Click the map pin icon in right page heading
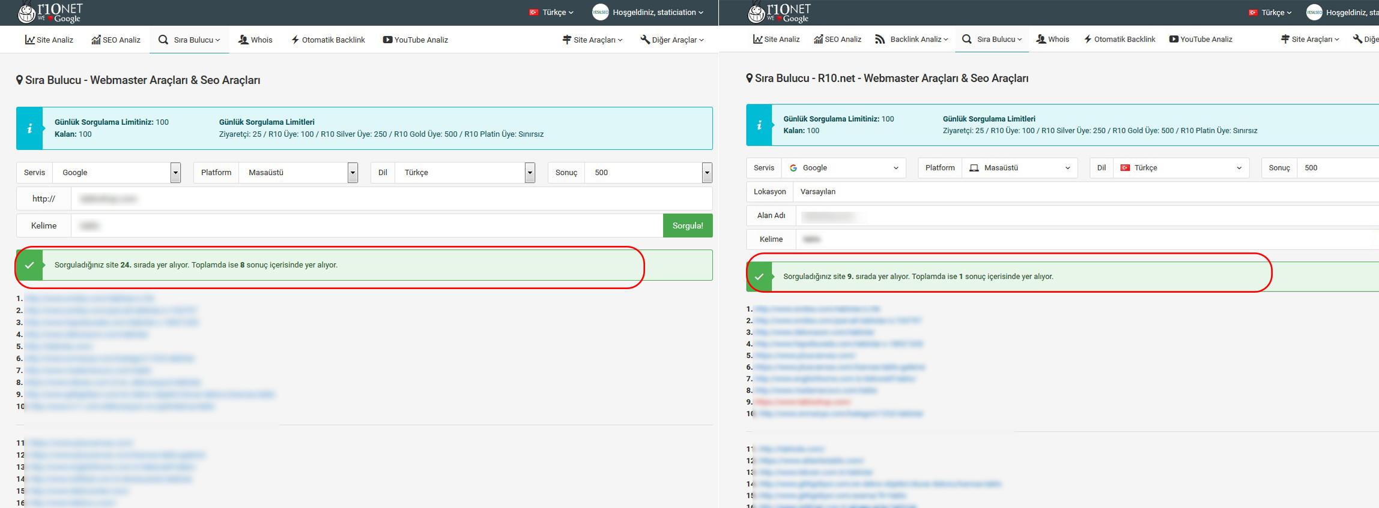Viewport: 1379px width, 508px height. (x=749, y=79)
